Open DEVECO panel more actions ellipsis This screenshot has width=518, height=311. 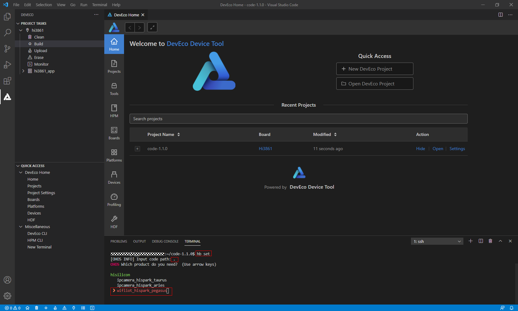tap(96, 14)
